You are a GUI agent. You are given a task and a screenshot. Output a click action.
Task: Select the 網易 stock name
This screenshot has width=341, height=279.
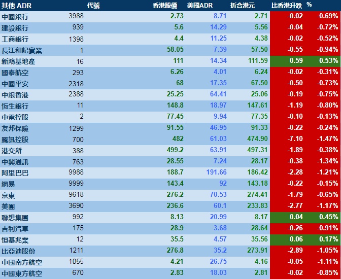coord(8,184)
